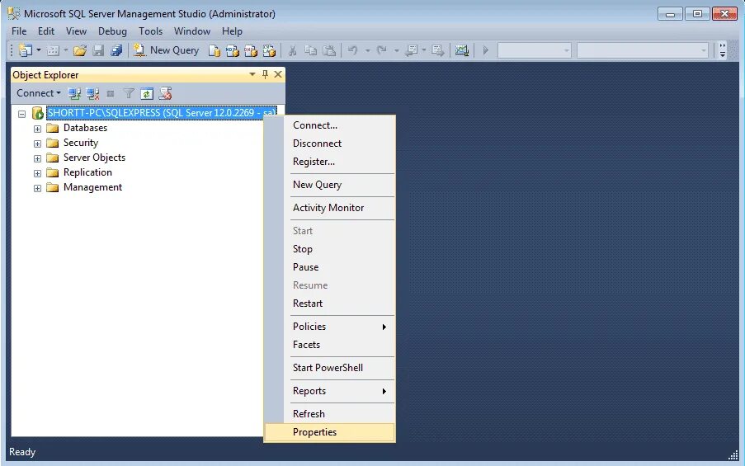Choose Properties in the context menu

click(x=329, y=432)
